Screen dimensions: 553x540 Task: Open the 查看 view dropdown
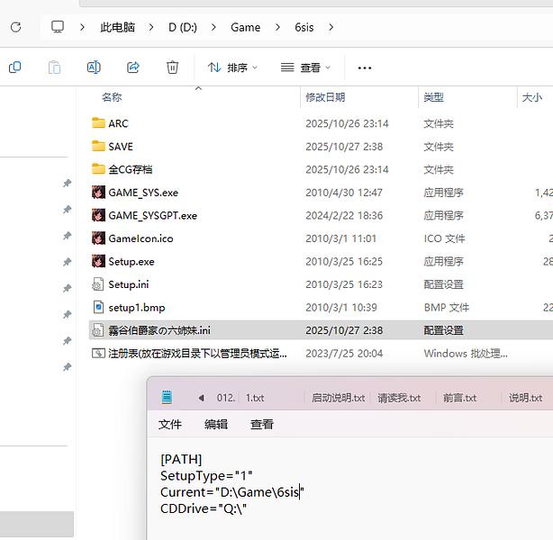305,67
